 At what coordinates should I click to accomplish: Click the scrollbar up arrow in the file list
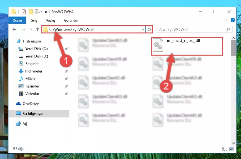233,38
